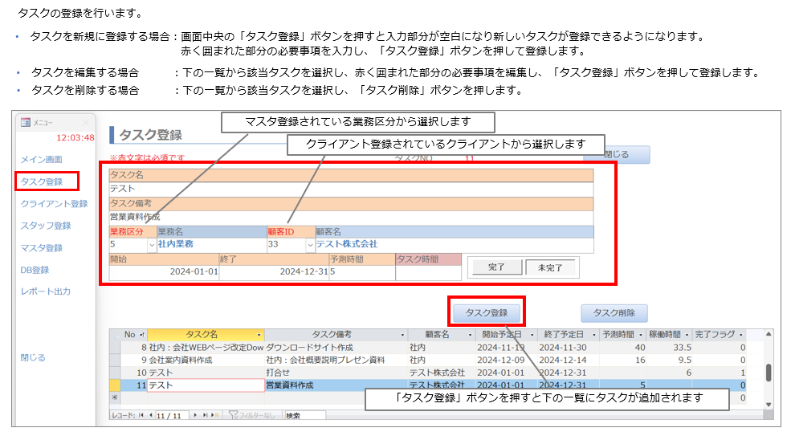Open DB登録 in the side menu
Image resolution: width=791 pixels, height=436 pixels.
[35, 270]
